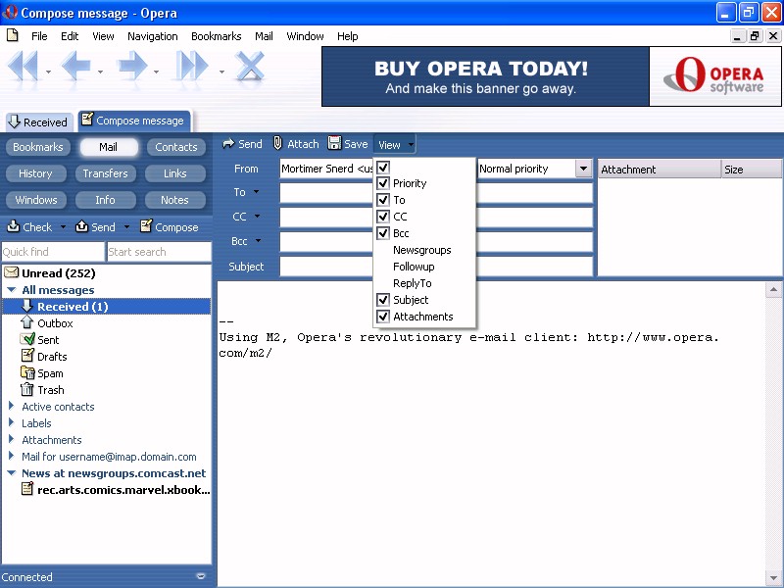Click the Send arrow icon in compose toolbar

click(228, 144)
